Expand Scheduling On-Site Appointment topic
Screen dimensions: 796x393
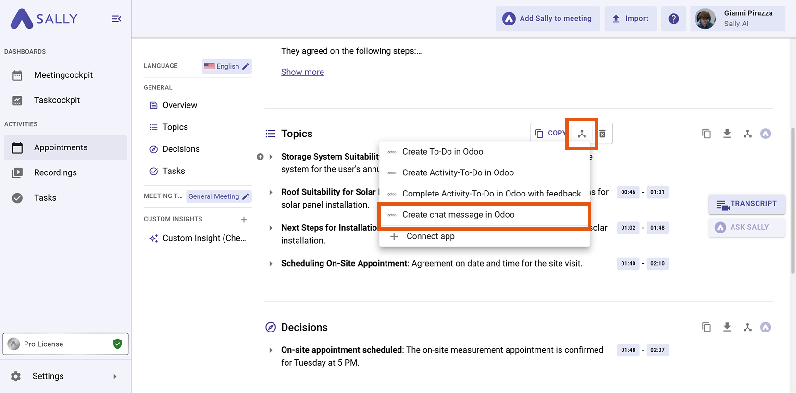(x=271, y=263)
